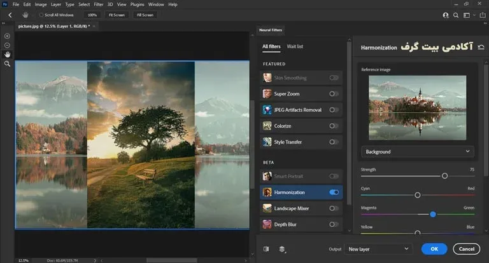The image size is (489, 263).
Task: Open the workspace switcher icon
Action: (467, 15)
